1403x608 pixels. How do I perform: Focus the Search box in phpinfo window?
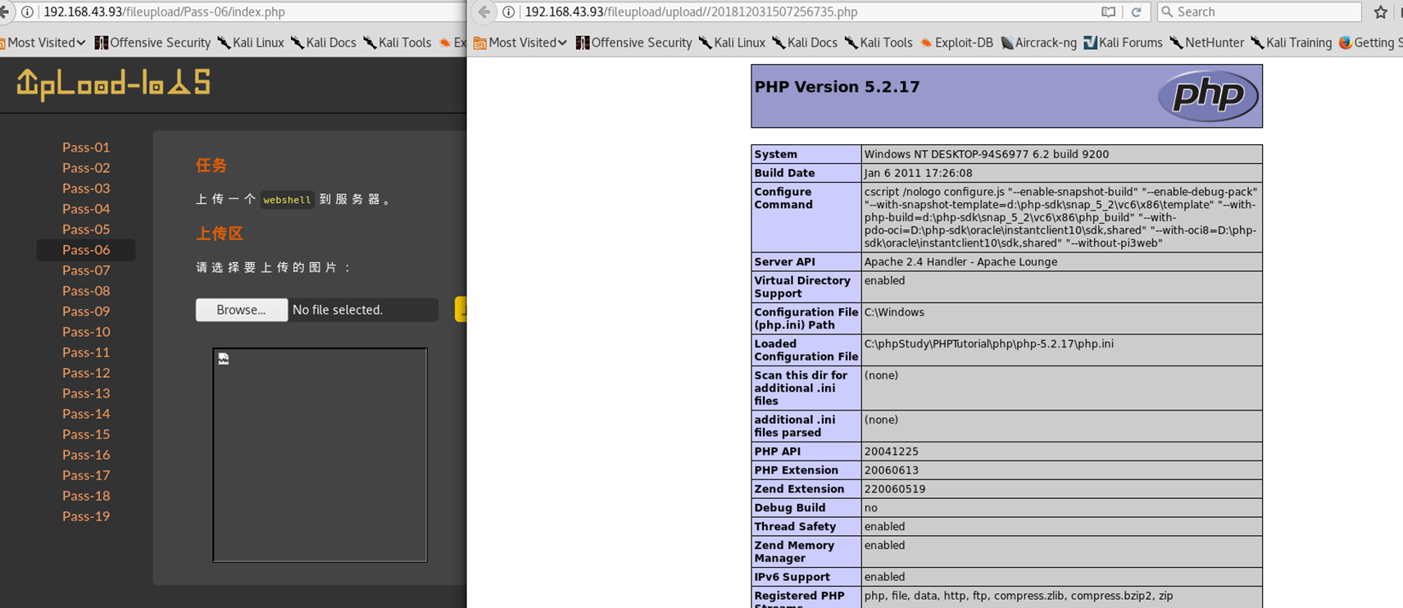1260,11
